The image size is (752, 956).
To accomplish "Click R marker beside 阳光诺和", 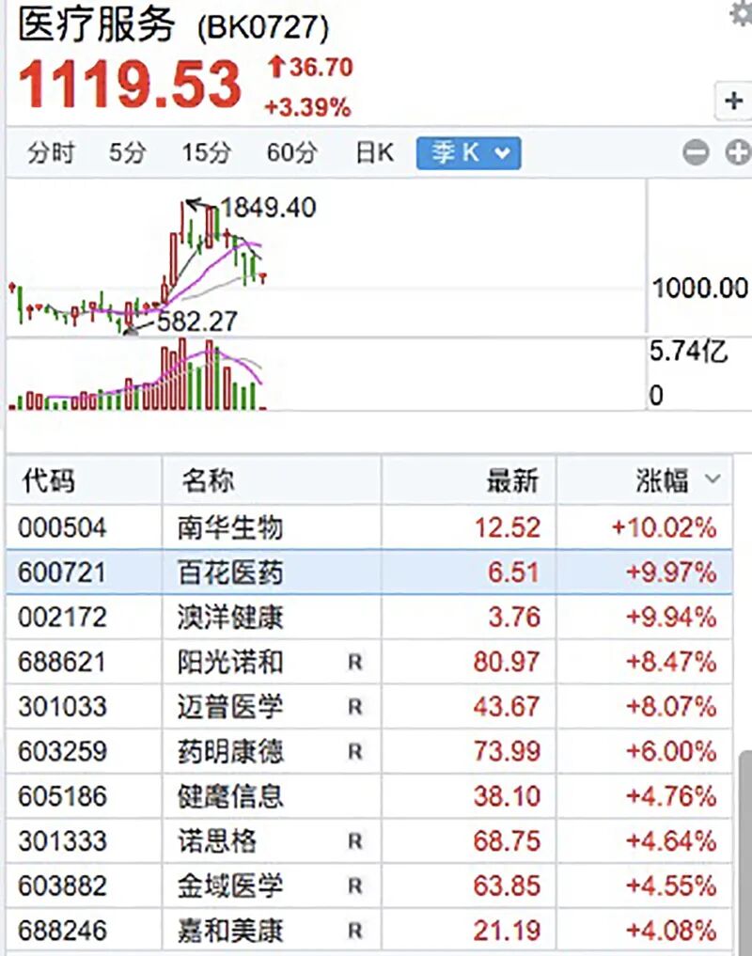I will tap(355, 662).
